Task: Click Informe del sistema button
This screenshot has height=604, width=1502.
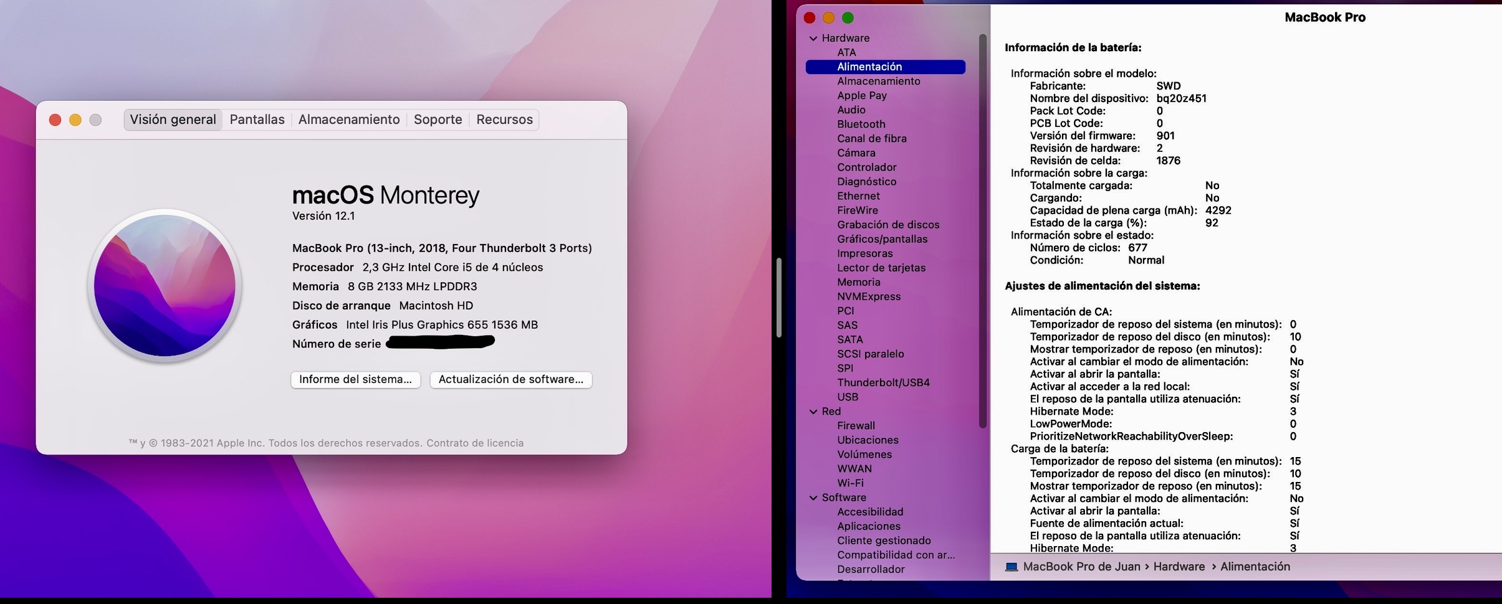Action: click(x=355, y=379)
